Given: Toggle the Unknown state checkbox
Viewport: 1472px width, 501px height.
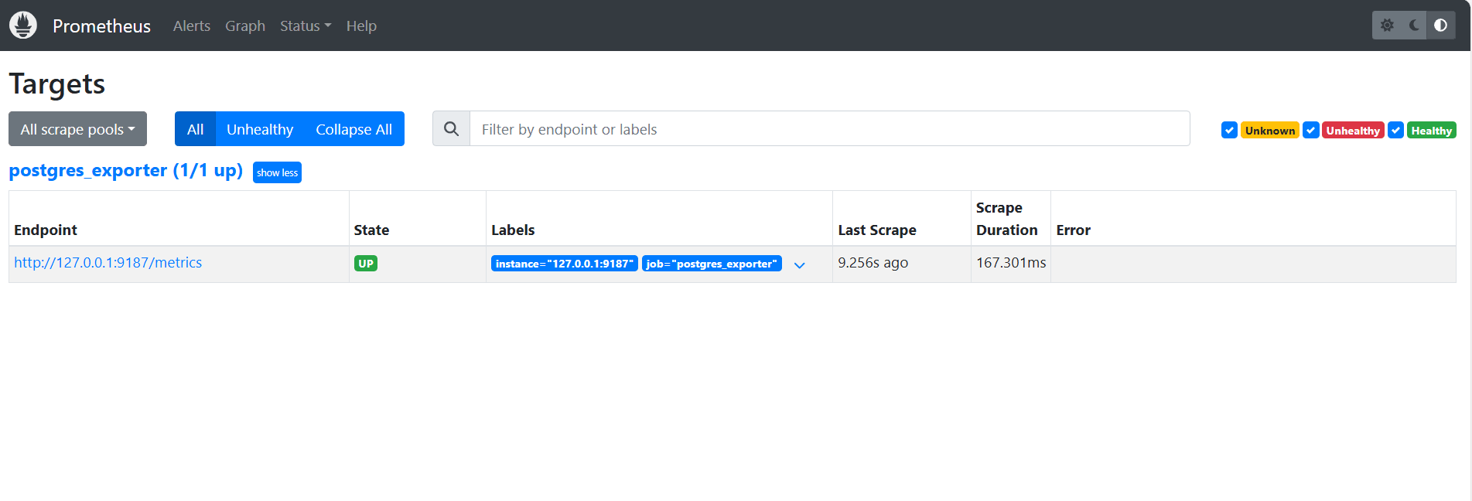Looking at the screenshot, I should tap(1229, 130).
